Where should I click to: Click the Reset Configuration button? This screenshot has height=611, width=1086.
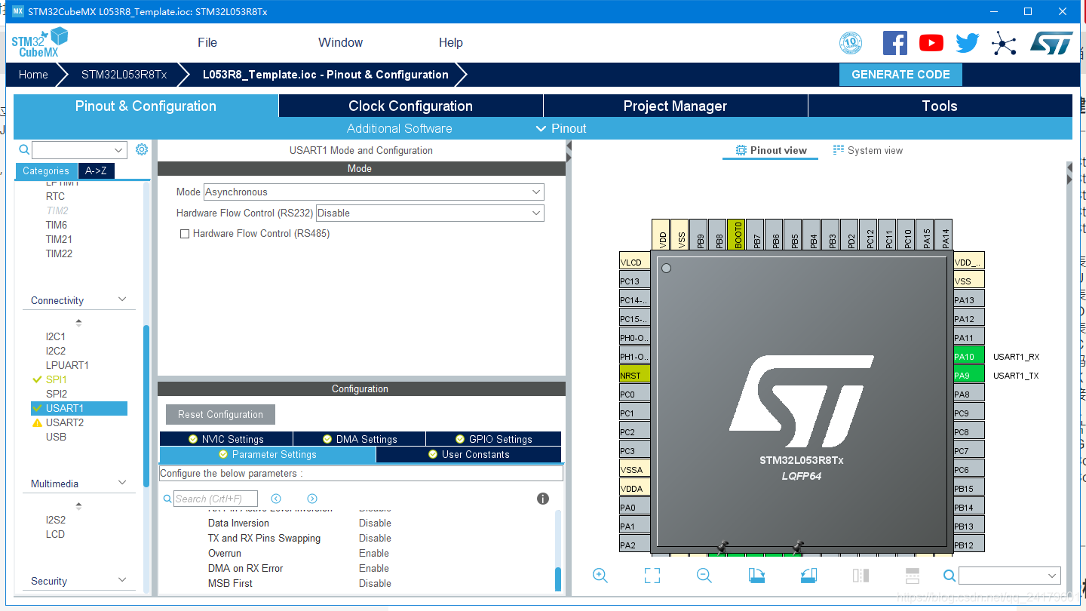pyautogui.click(x=220, y=414)
